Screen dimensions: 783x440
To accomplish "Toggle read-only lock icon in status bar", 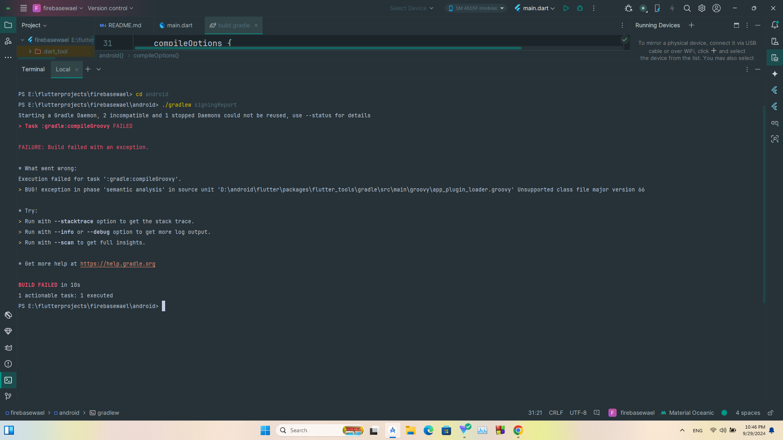I will [x=770, y=413].
